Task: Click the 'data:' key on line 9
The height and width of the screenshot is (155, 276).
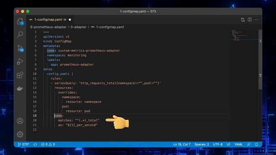Action: (48, 69)
